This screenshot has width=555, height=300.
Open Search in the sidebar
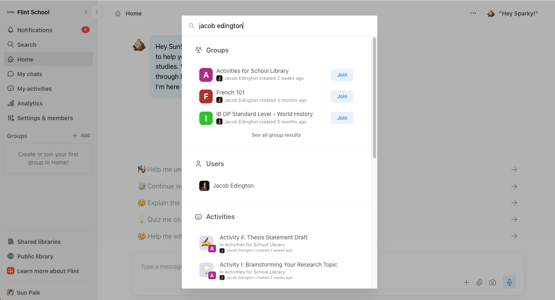(x=48, y=45)
